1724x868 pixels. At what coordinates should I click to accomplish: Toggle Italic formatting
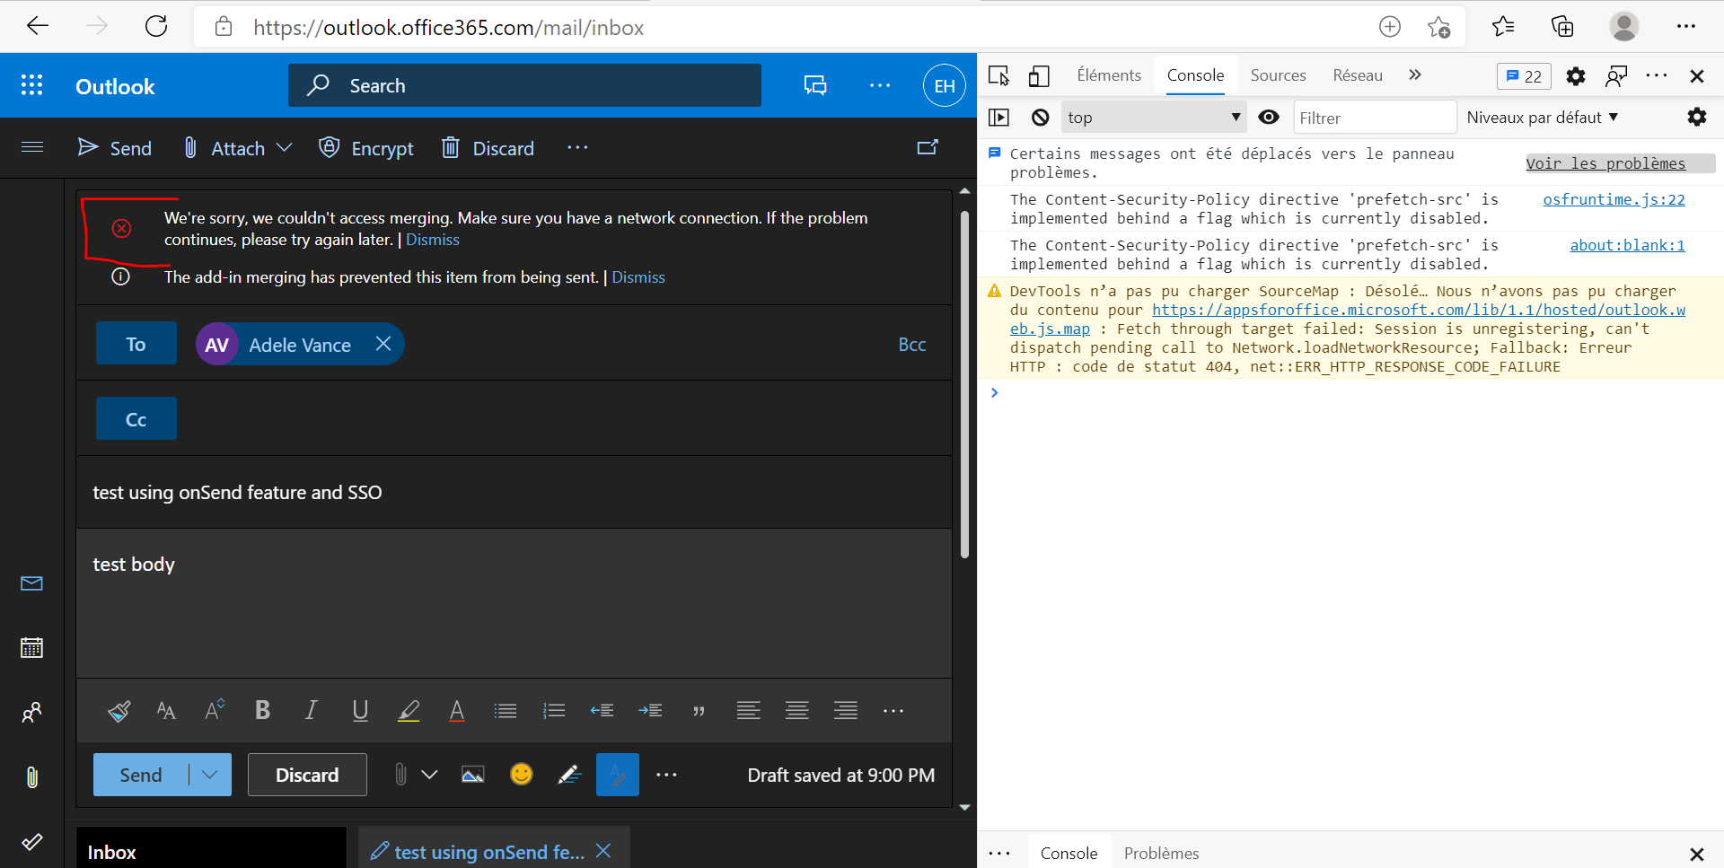[x=311, y=711]
